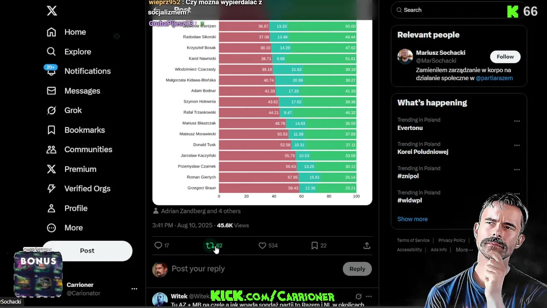Open Verified Orgs lightning icon

[x=51, y=189]
